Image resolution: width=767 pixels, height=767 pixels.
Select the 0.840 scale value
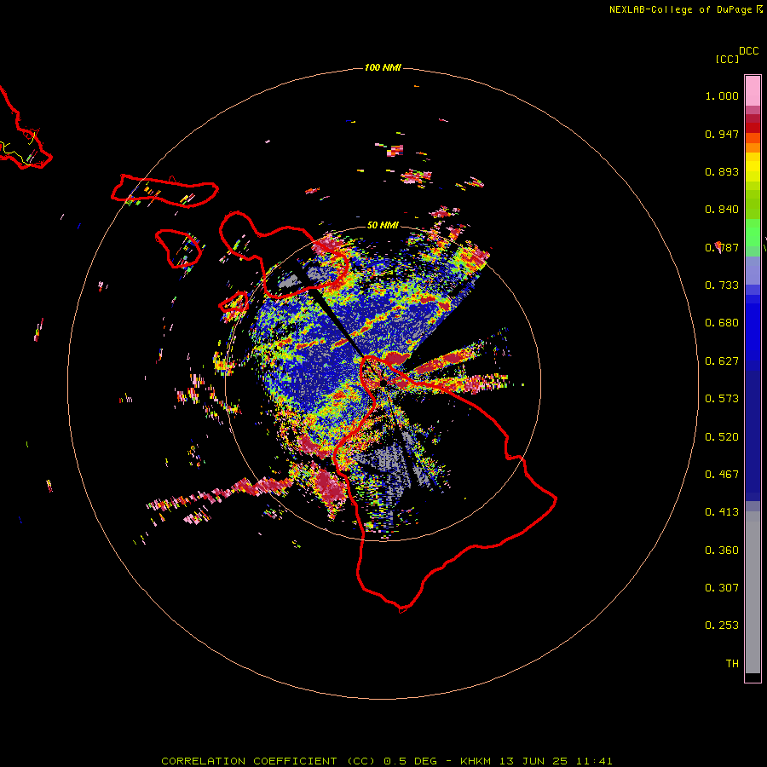point(722,210)
